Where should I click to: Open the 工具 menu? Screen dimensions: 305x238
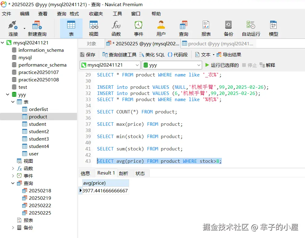click(117, 14)
